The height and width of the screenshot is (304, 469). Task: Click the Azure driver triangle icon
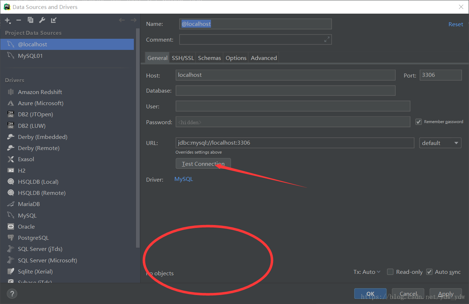point(11,103)
